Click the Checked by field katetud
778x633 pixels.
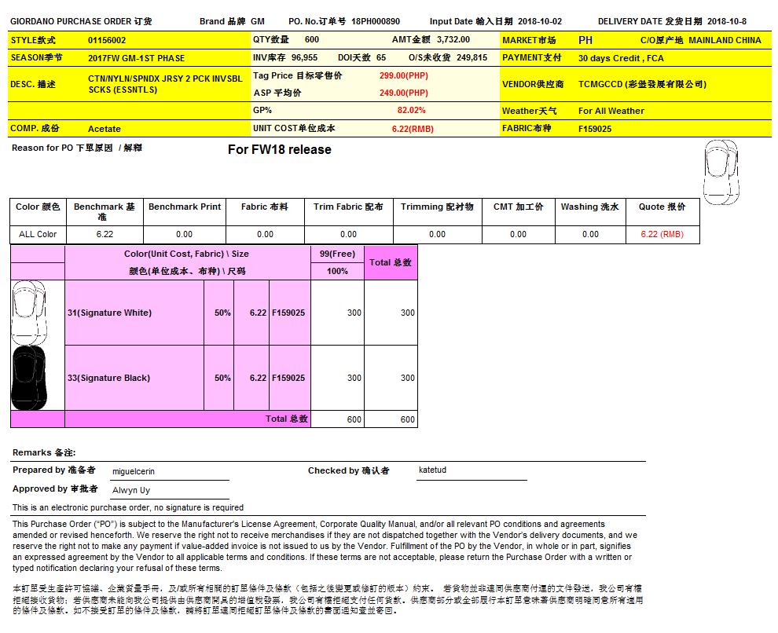coord(432,470)
